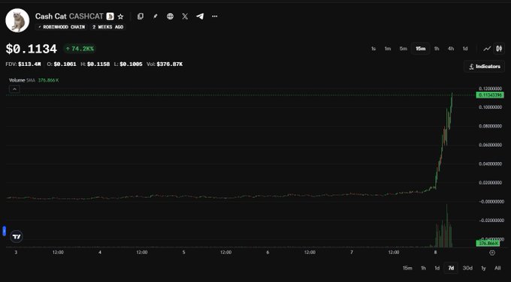
Task: Select the 15m candle interval
Action: [x=420, y=49]
